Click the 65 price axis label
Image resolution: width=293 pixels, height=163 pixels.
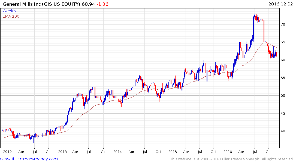tap(283, 42)
